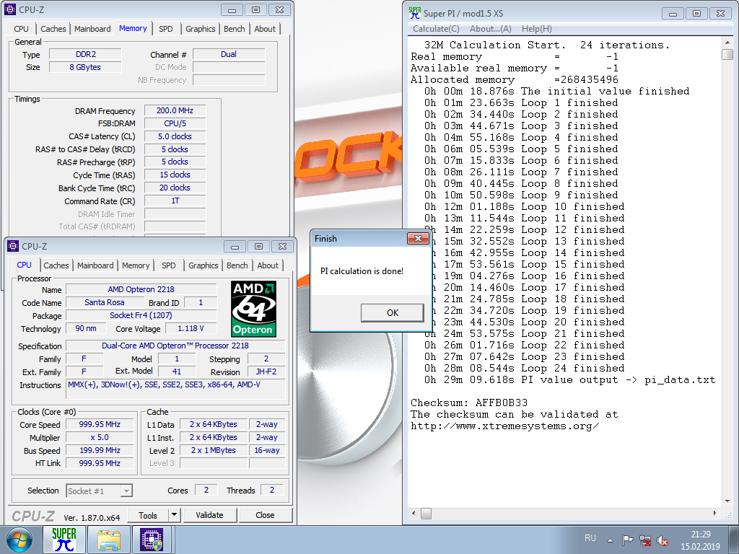This screenshot has height=554, width=739.
Task: Close the Finish dialog with X
Action: pyautogui.click(x=418, y=238)
